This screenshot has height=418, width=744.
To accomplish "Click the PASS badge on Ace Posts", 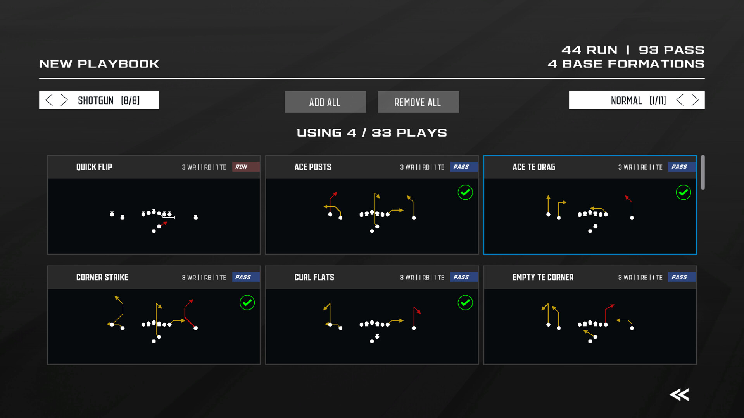I will 464,166.
